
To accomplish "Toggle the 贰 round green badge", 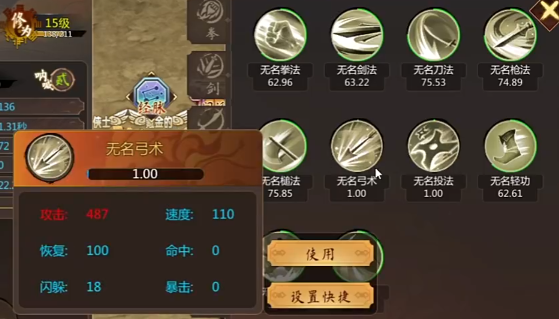I will coord(62,80).
